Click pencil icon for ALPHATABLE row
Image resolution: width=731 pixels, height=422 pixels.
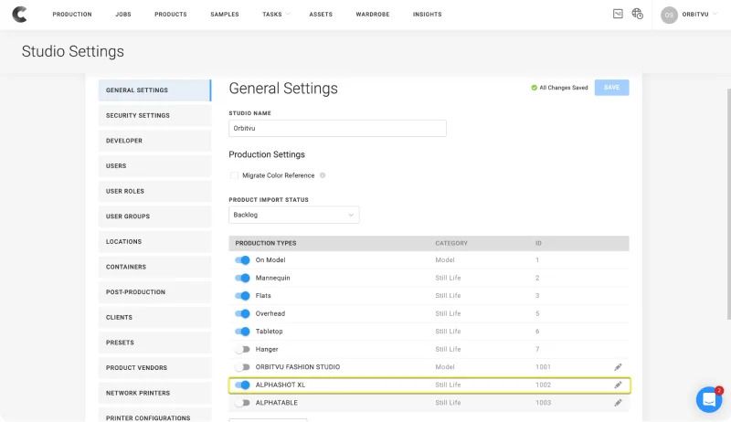[x=618, y=403]
